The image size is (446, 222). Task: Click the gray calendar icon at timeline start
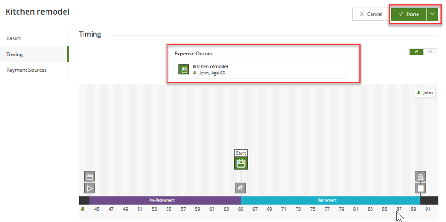click(x=90, y=176)
